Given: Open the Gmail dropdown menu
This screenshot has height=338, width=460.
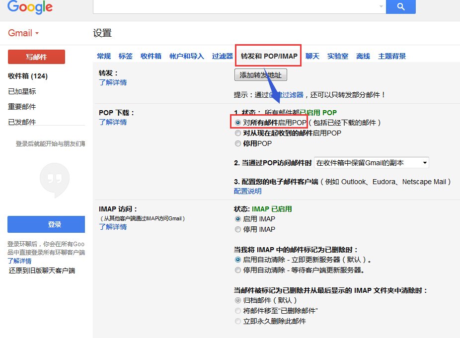Looking at the screenshot, I should pos(22,33).
